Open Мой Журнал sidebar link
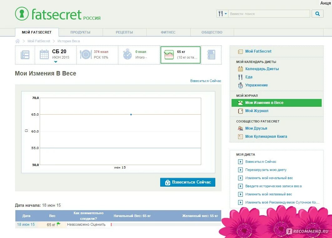 click(x=257, y=111)
